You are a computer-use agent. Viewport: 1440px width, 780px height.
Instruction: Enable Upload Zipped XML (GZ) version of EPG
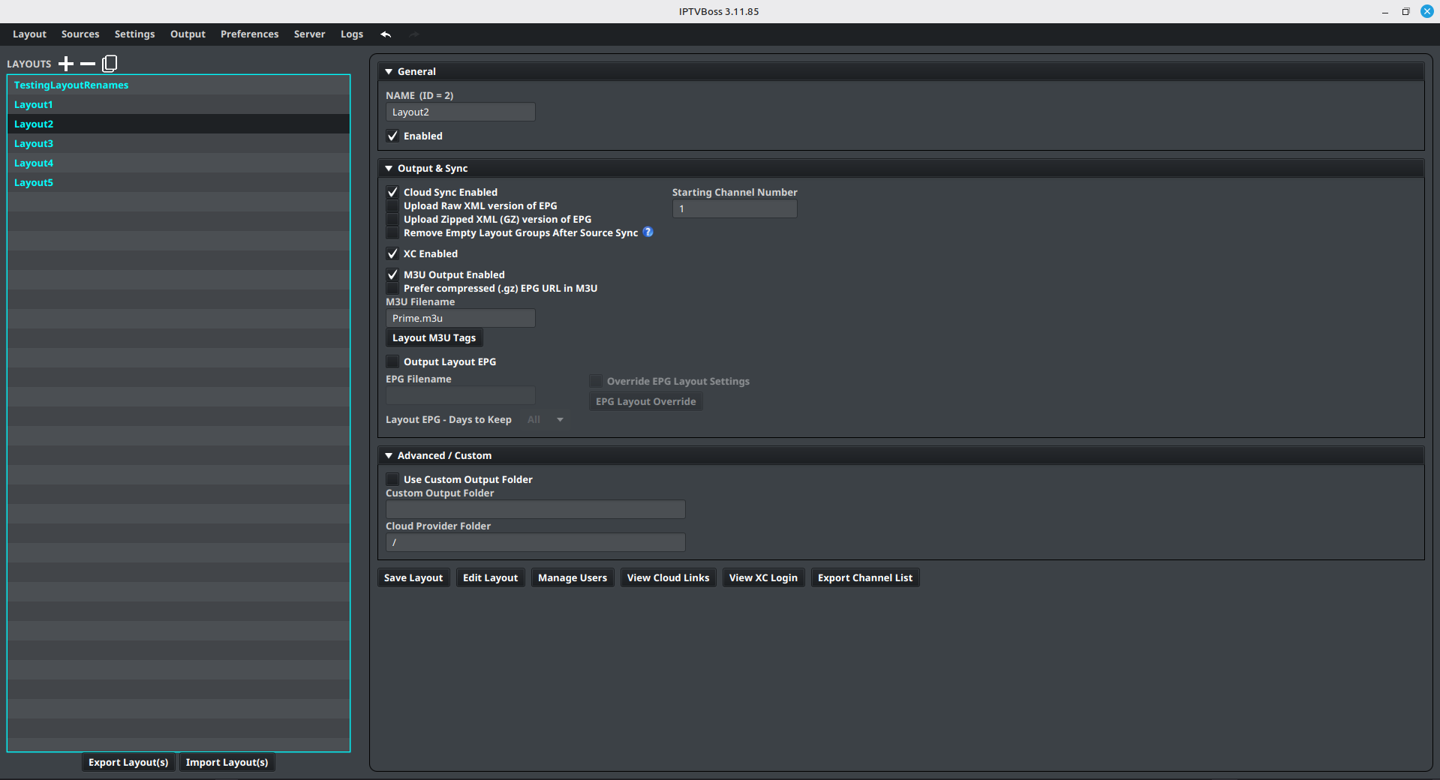392,219
